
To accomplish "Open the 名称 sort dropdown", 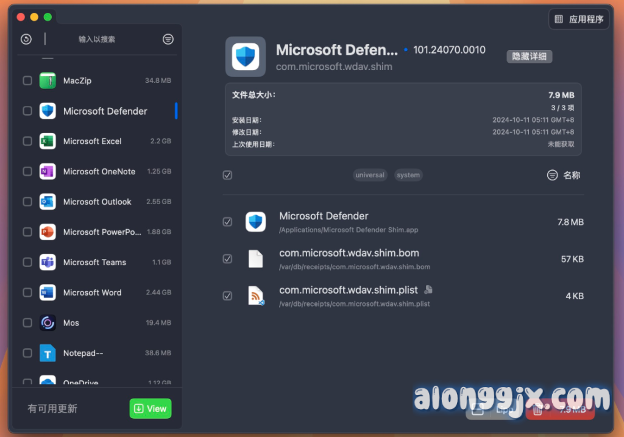I will [x=564, y=175].
